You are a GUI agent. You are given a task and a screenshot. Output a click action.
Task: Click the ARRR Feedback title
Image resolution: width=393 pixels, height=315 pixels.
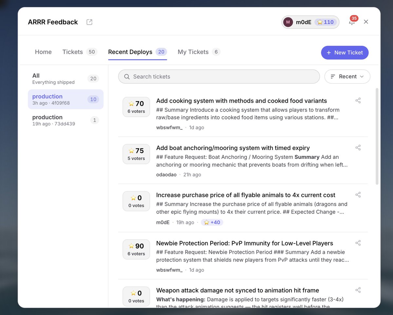pyautogui.click(x=53, y=22)
